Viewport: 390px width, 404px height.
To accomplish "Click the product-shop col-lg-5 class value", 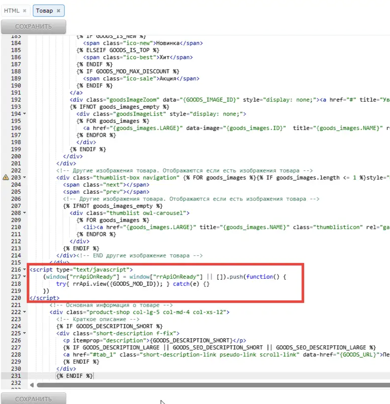I will pyautogui.click(x=156, y=312).
